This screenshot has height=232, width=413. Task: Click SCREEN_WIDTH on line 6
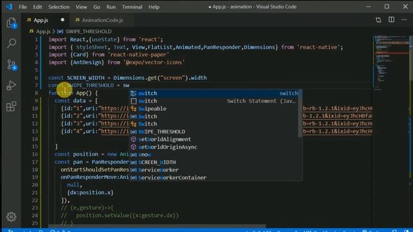pos(86,78)
